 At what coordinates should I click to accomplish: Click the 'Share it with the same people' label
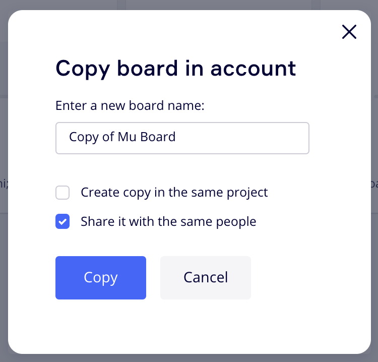(168, 222)
